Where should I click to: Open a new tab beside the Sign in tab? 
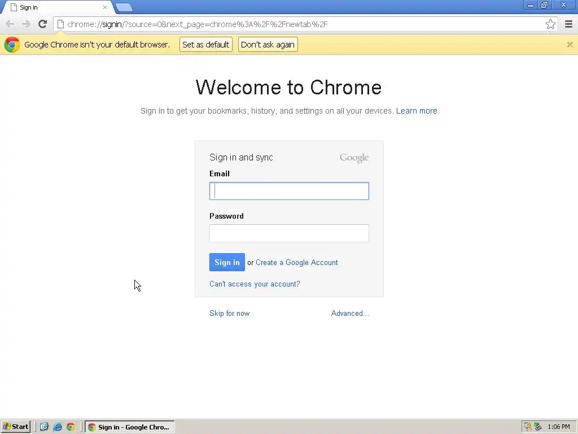[x=124, y=7]
